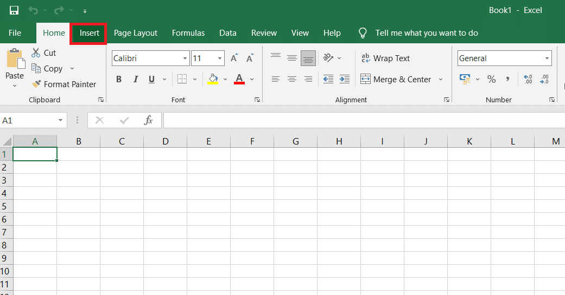Viewport: 565px width, 295px height.
Task: Toggle Italic formatting
Action: click(x=136, y=79)
